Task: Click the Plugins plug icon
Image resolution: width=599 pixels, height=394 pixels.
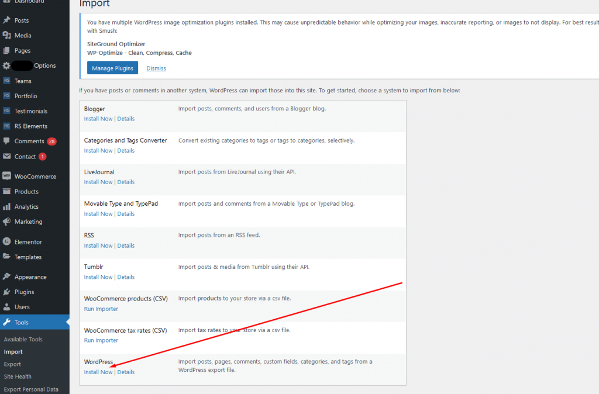Action: pos(6,292)
